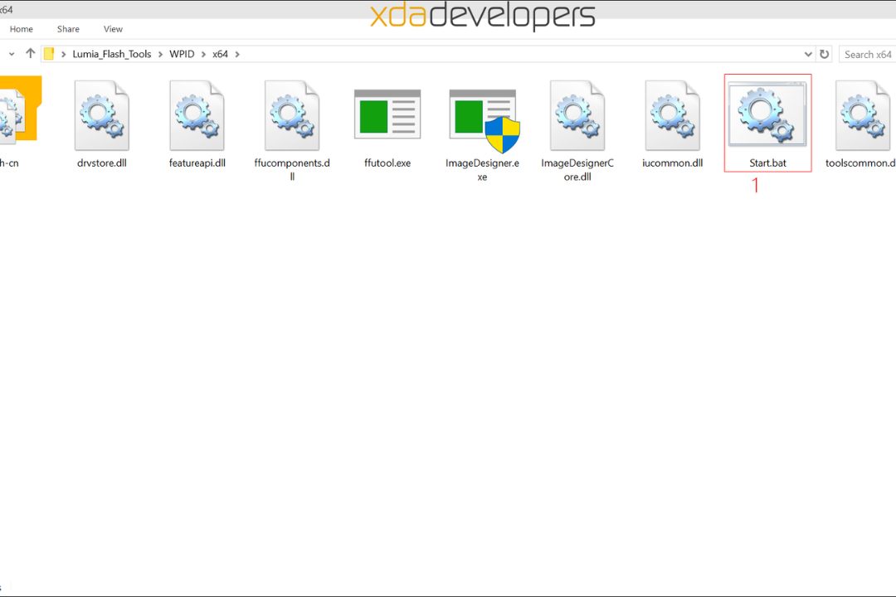Select the Start.bat batch file icon
This screenshot has height=597, width=896.
tap(767, 114)
